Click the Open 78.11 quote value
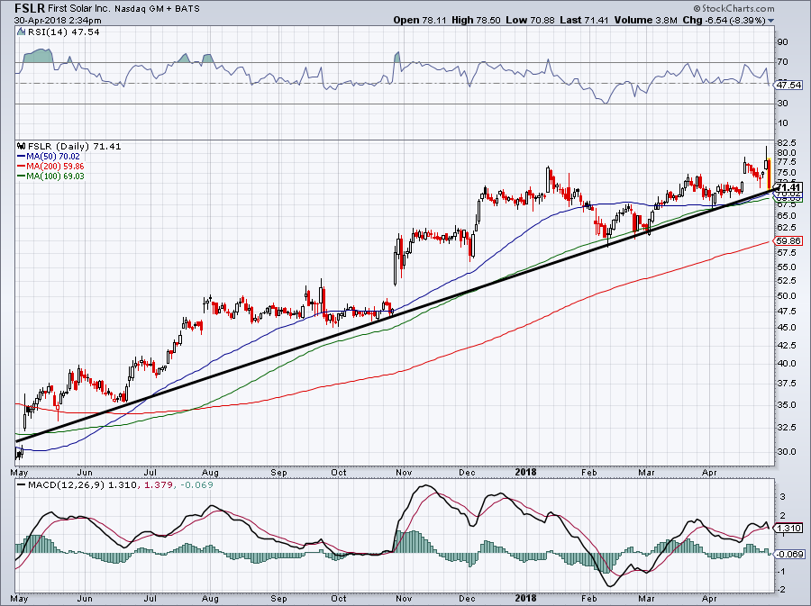Screen dimensions: 811x606 pyautogui.click(x=421, y=20)
